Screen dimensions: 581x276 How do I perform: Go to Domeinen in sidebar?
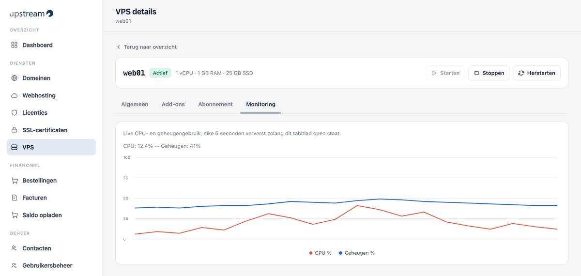tap(51, 78)
